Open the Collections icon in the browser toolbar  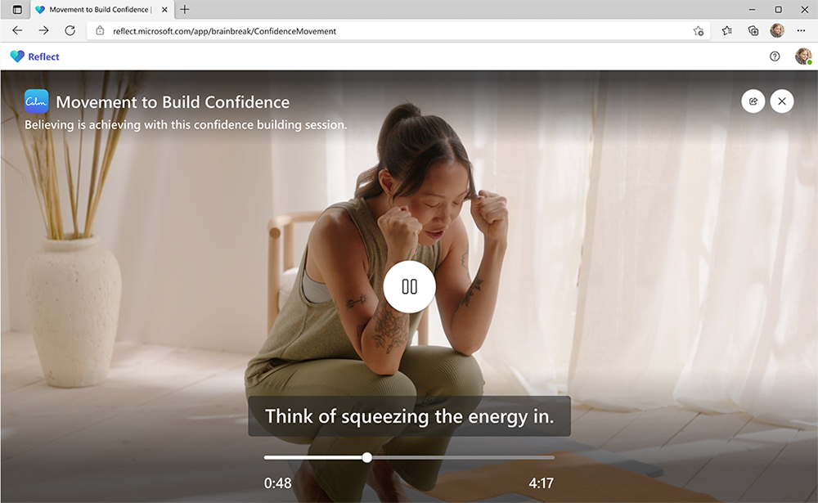click(753, 30)
